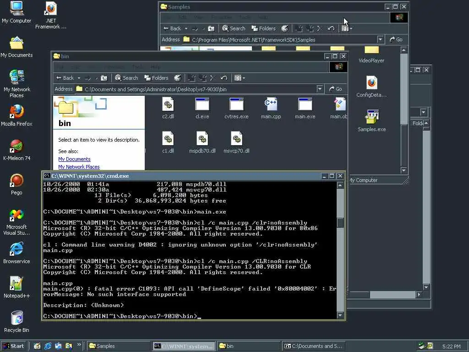Click Delete icon in Samples window toolbar
The image size is (469, 352).
(320, 28)
